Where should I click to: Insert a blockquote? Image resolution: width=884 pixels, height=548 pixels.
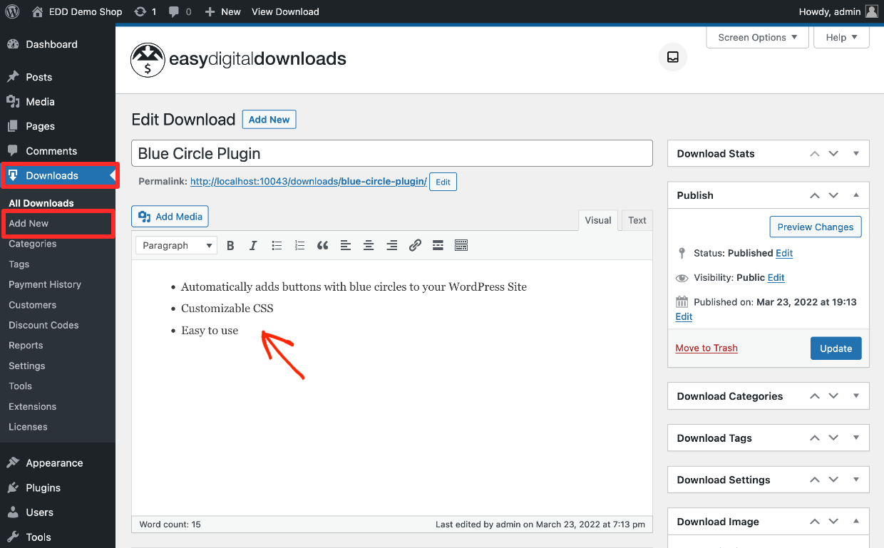(x=322, y=245)
